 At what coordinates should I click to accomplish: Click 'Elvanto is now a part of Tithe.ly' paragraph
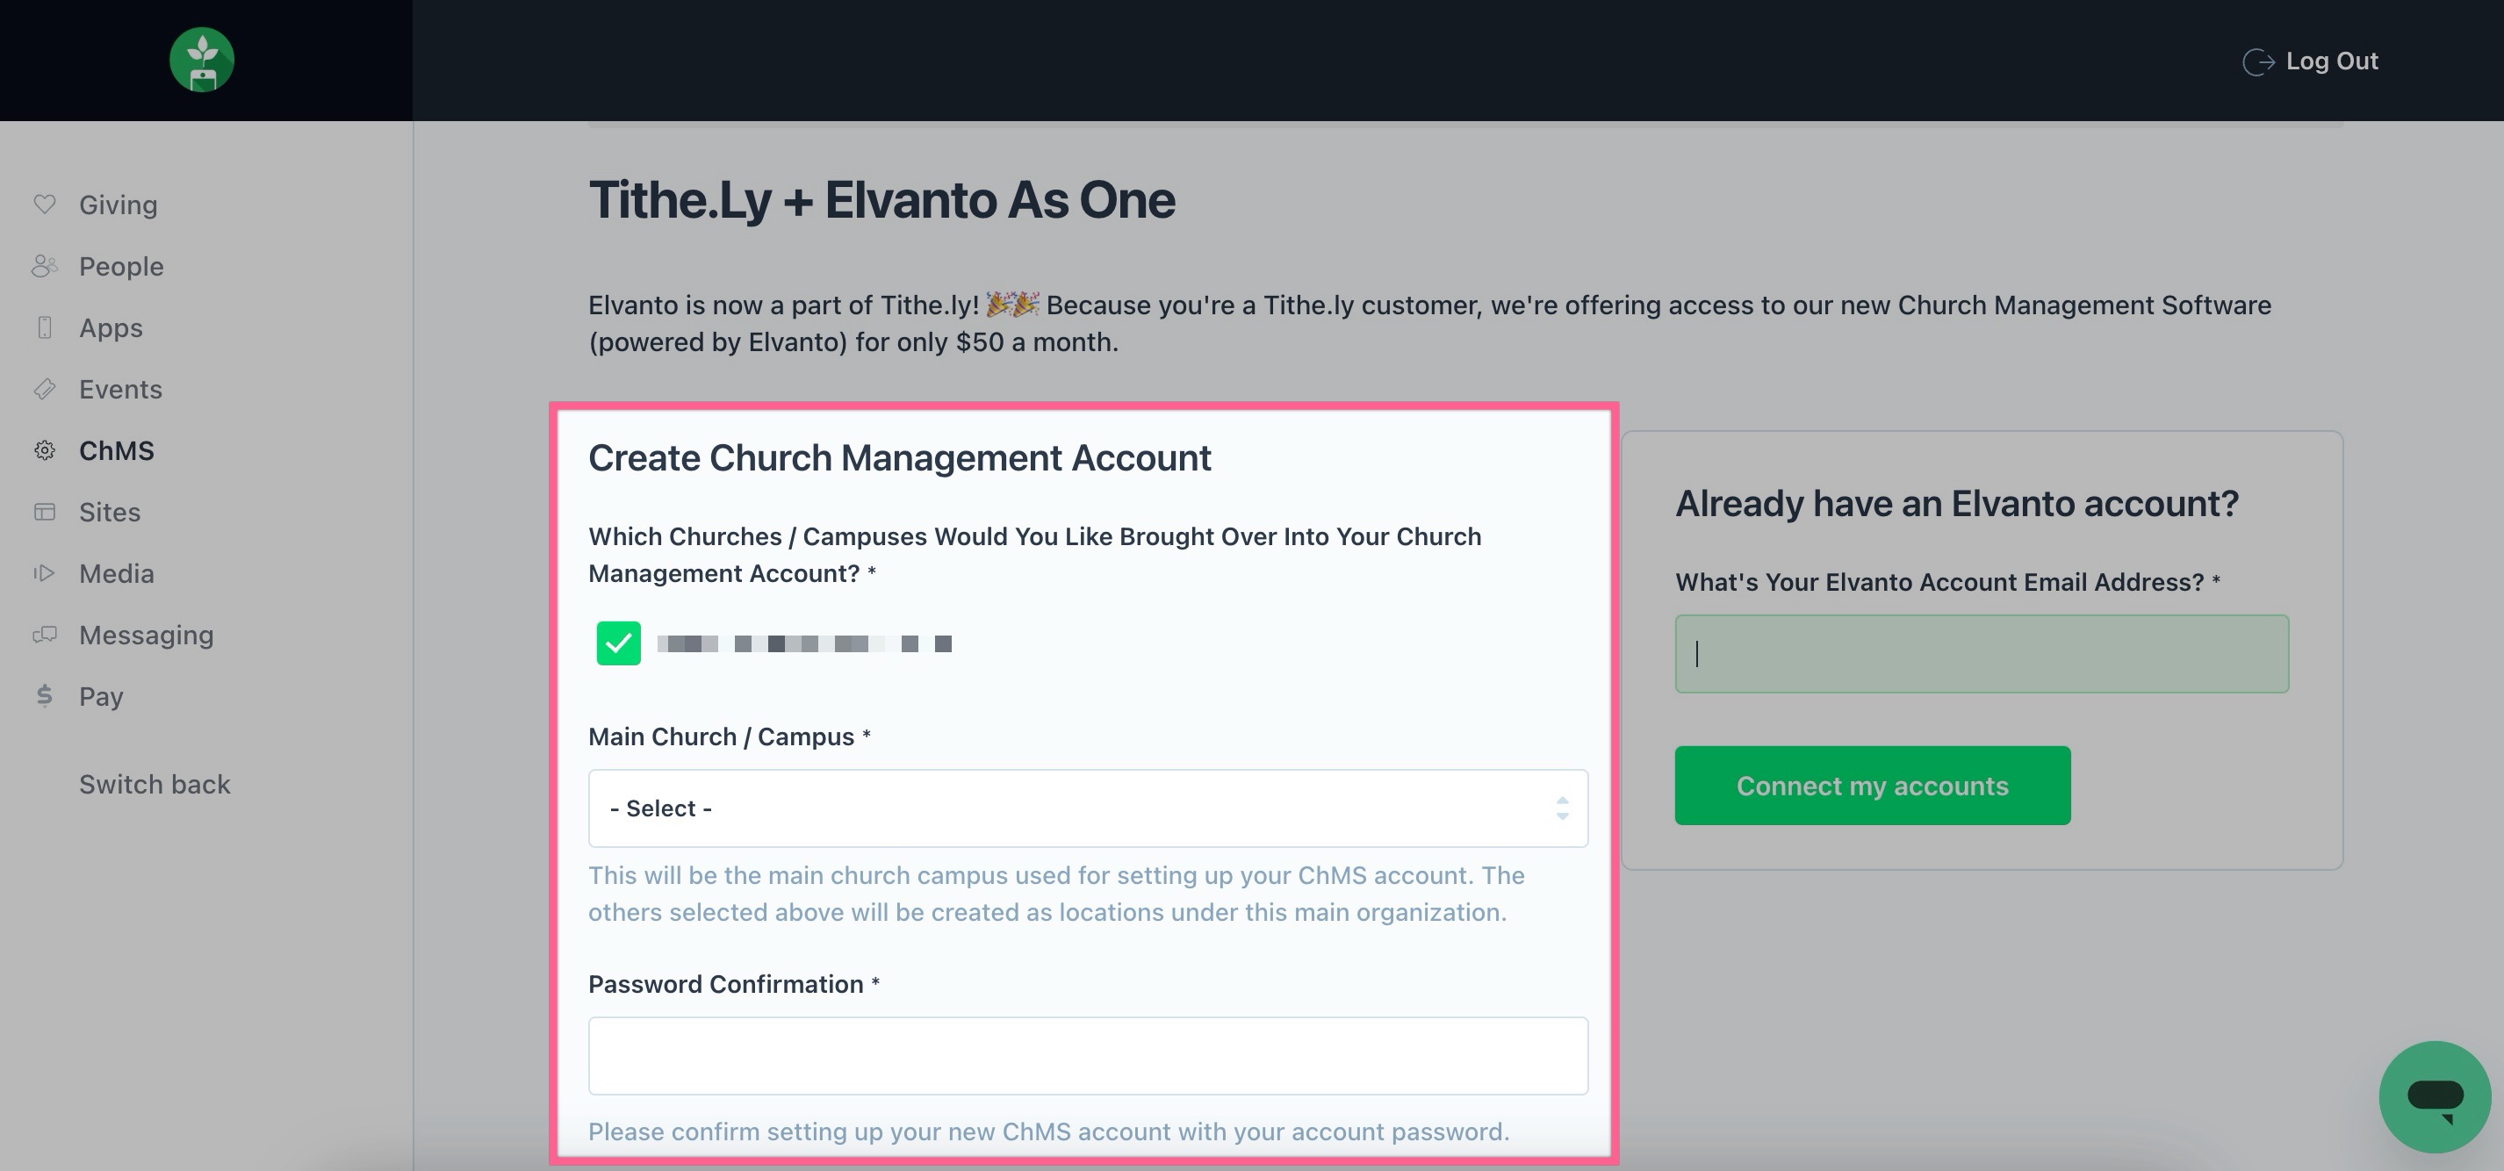pyautogui.click(x=1429, y=324)
